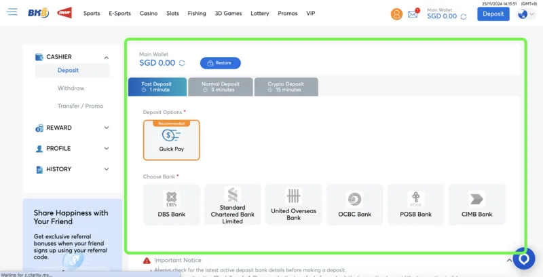Go to the Casino menu
This screenshot has width=543, height=277.
click(149, 14)
